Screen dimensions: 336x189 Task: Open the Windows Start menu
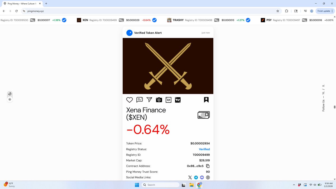point(137,185)
